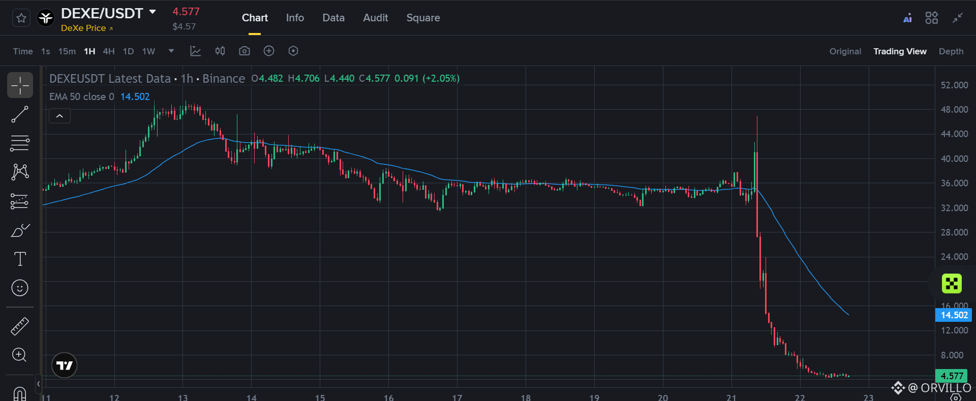Image resolution: width=976 pixels, height=401 pixels.
Task: Switch to the Original chart view
Action: tap(845, 51)
